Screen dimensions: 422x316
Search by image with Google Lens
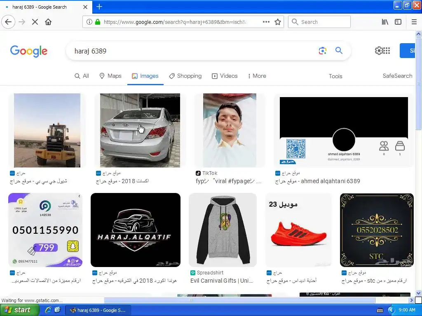coord(322,51)
